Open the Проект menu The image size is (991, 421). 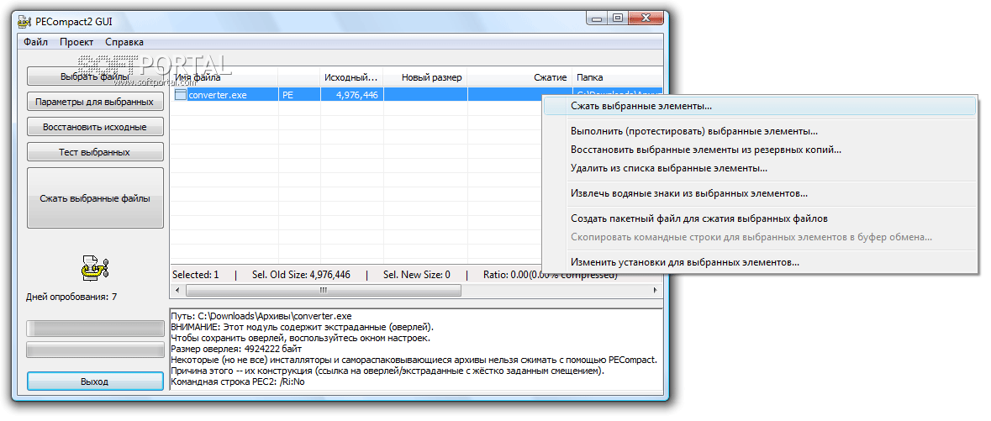(x=76, y=42)
